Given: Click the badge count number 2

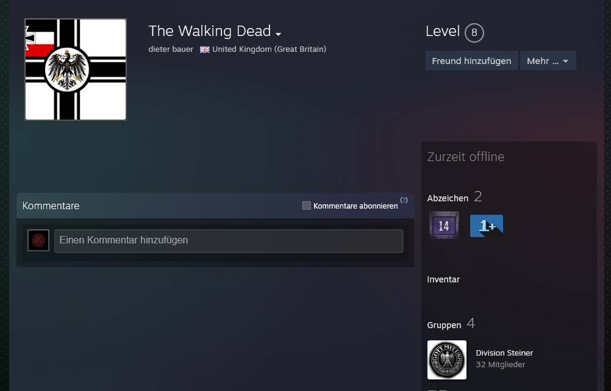Looking at the screenshot, I should (477, 196).
